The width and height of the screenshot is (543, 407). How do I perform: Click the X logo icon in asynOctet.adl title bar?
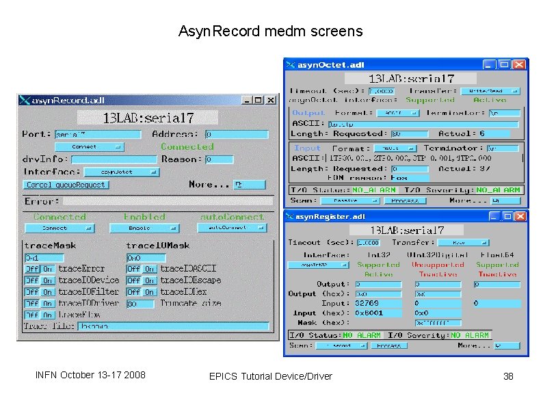point(290,65)
